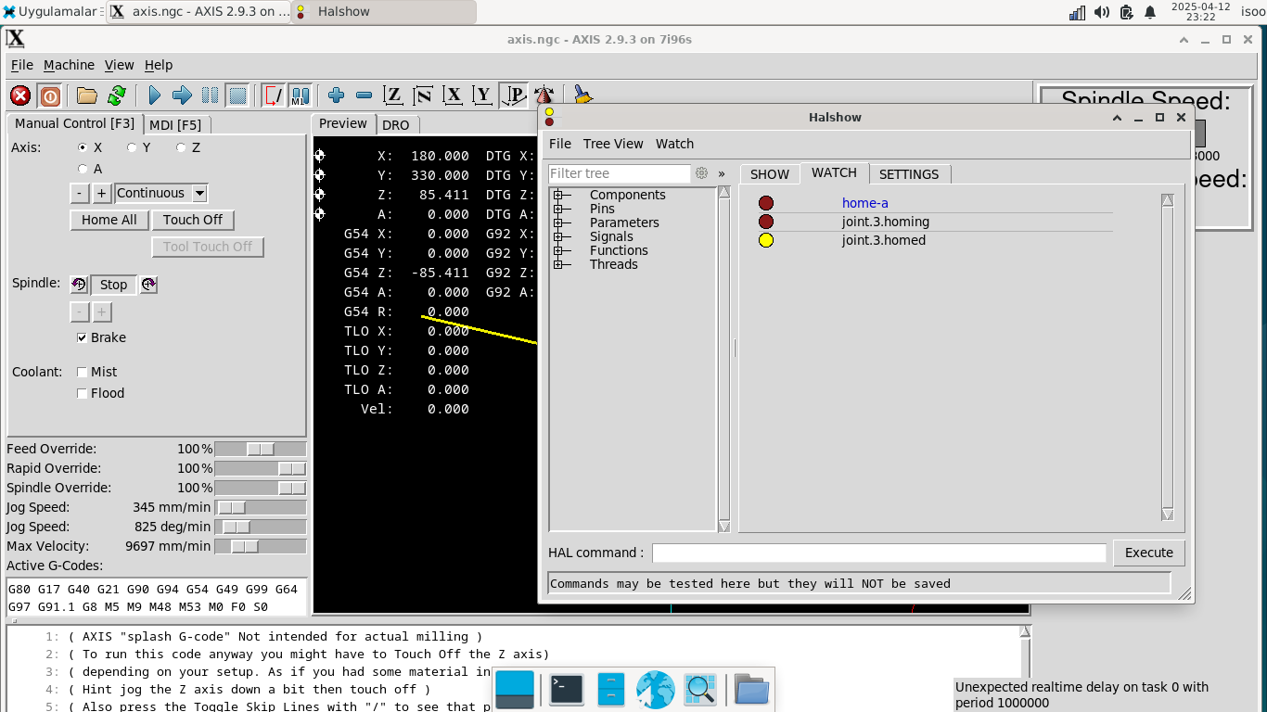The image size is (1267, 712).
Task: Run the program with the play icon
Action: pyautogui.click(x=155, y=95)
